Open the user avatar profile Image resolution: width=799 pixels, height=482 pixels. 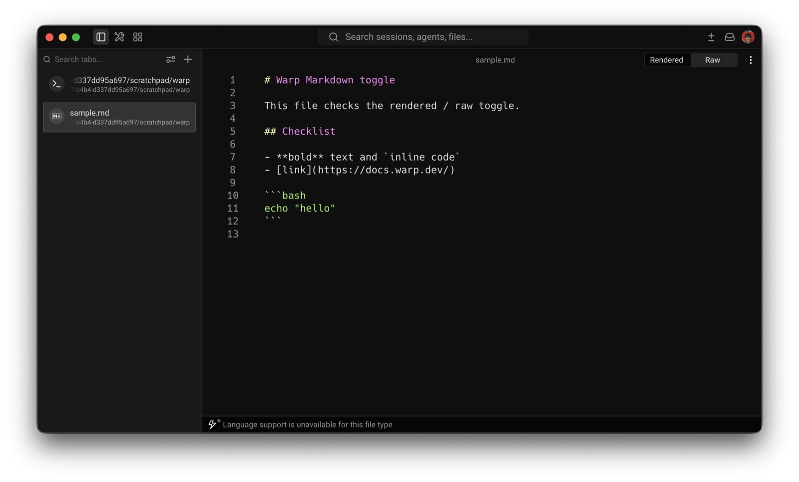pyautogui.click(x=748, y=37)
